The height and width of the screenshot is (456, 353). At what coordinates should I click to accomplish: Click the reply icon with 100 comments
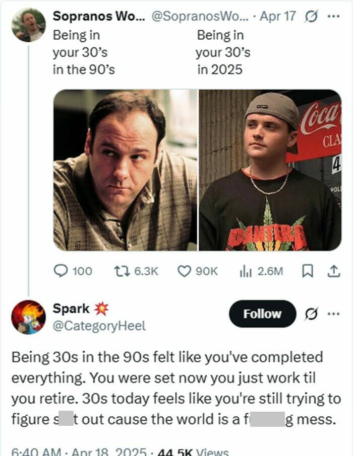(x=61, y=271)
